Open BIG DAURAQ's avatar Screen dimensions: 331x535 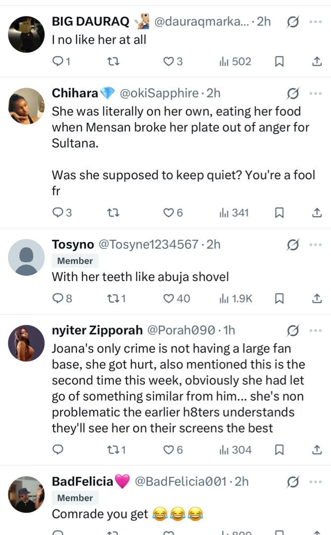click(x=26, y=34)
